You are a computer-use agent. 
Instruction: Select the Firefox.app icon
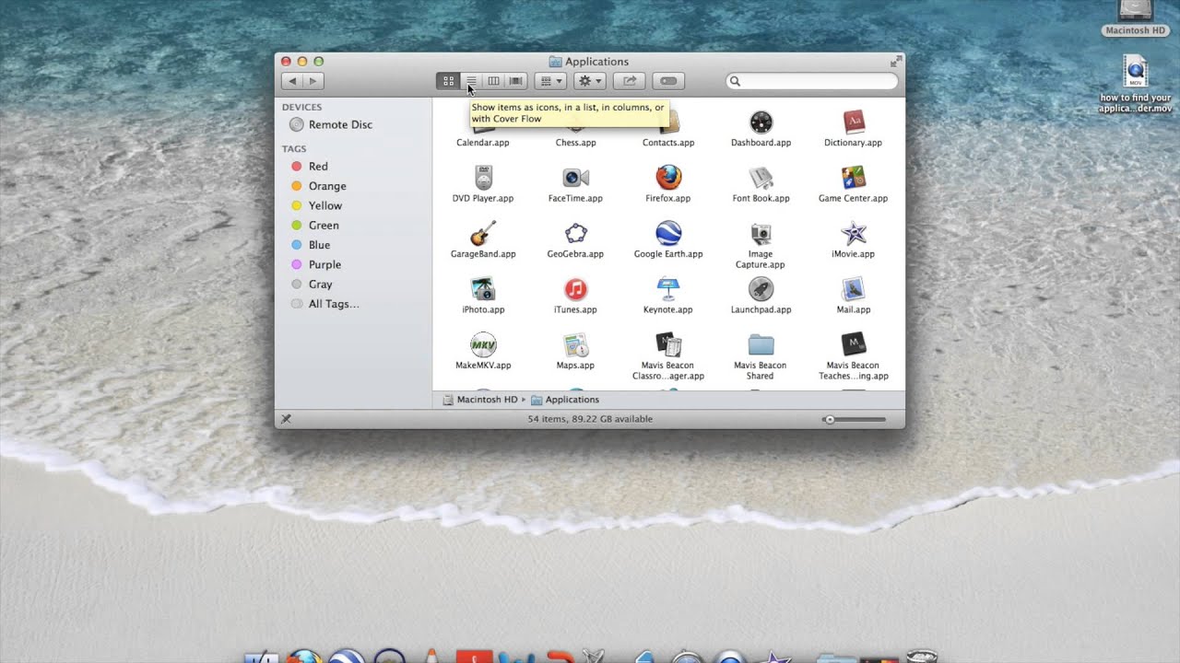coord(668,178)
